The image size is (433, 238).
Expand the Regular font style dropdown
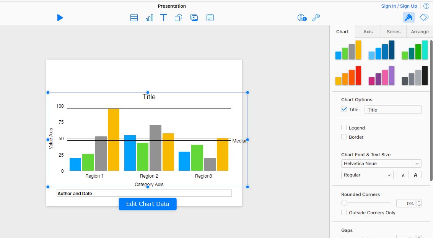pos(367,175)
